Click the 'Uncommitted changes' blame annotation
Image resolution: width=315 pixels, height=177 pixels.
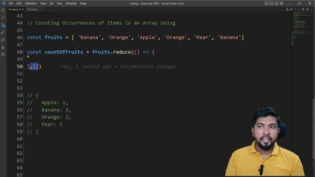click(x=148, y=66)
